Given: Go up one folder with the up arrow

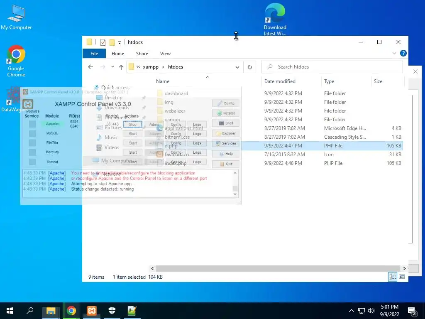Looking at the screenshot, I should (121, 67).
